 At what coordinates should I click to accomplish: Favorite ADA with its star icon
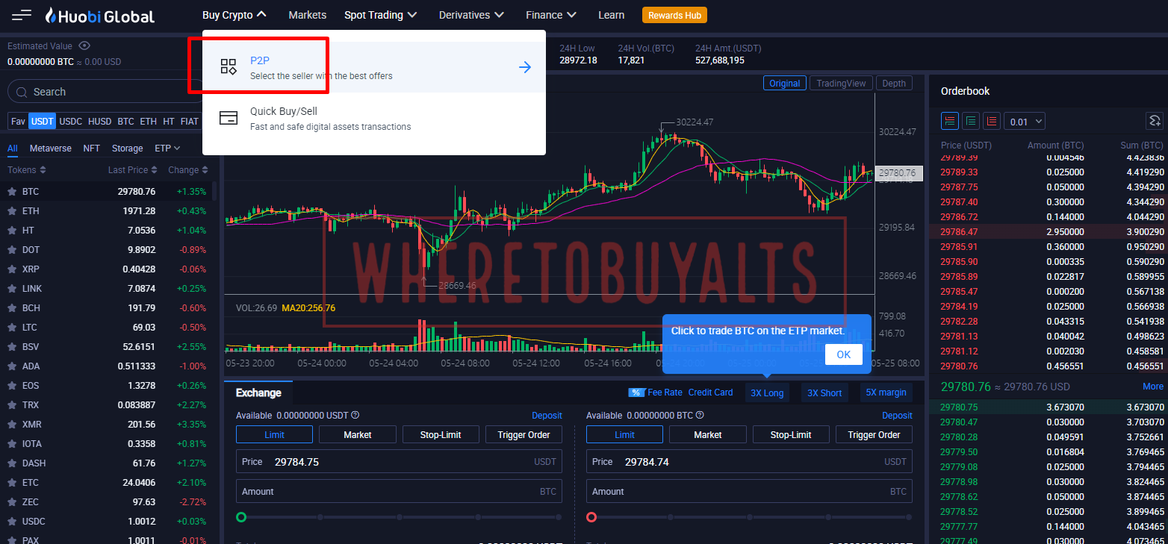tap(12, 366)
